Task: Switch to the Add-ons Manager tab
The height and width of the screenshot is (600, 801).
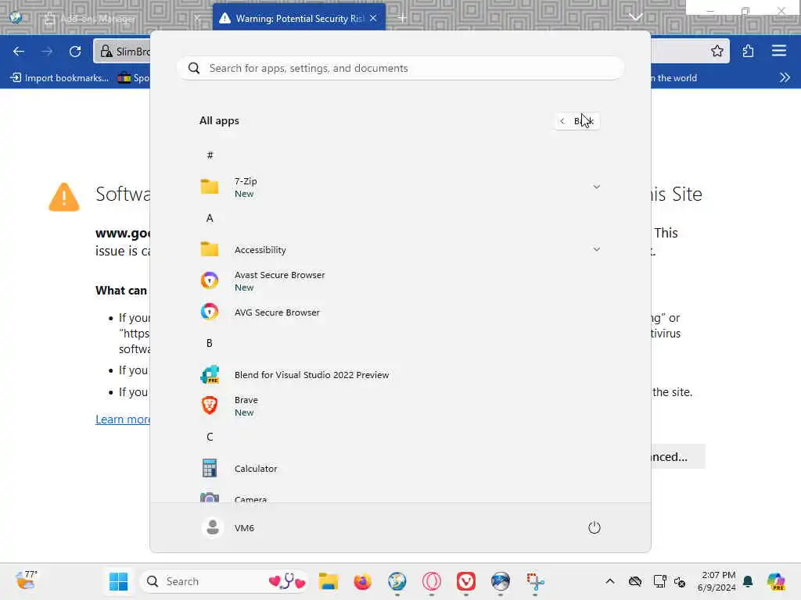Action: pos(120,19)
